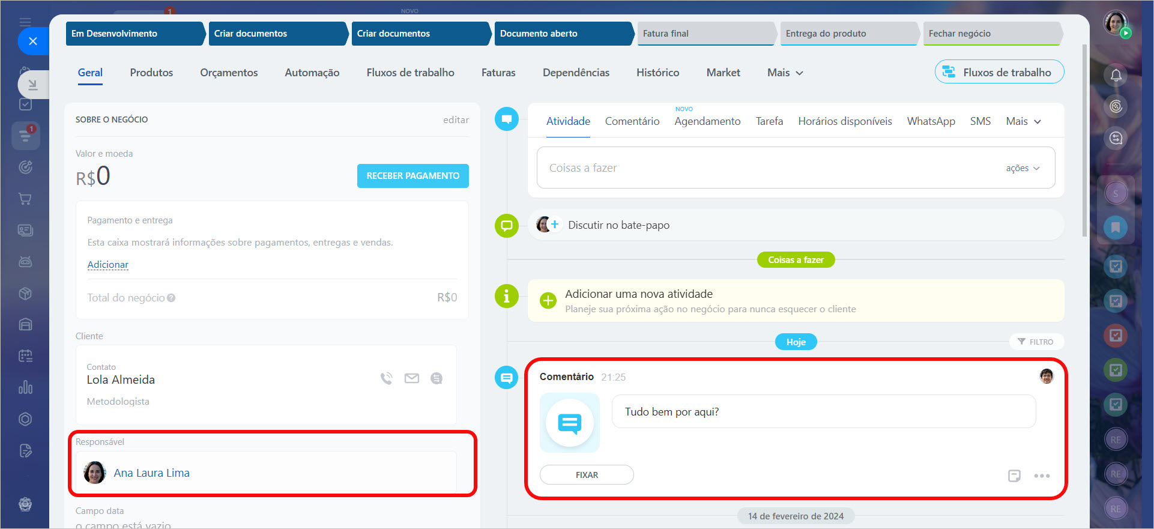Switch to the Produtos tab
1154x529 pixels.
[151, 73]
